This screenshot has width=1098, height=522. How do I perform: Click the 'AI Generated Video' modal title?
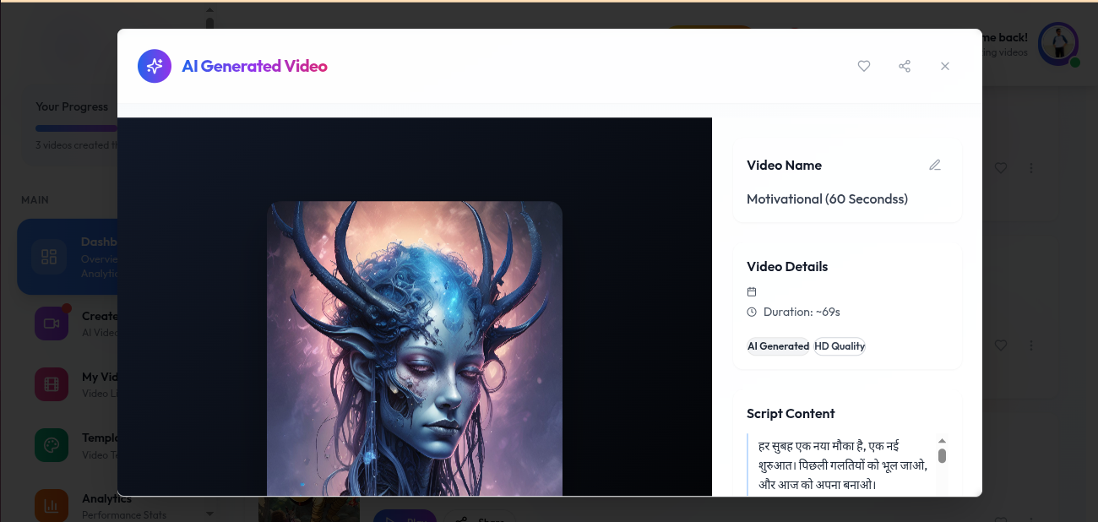(254, 66)
